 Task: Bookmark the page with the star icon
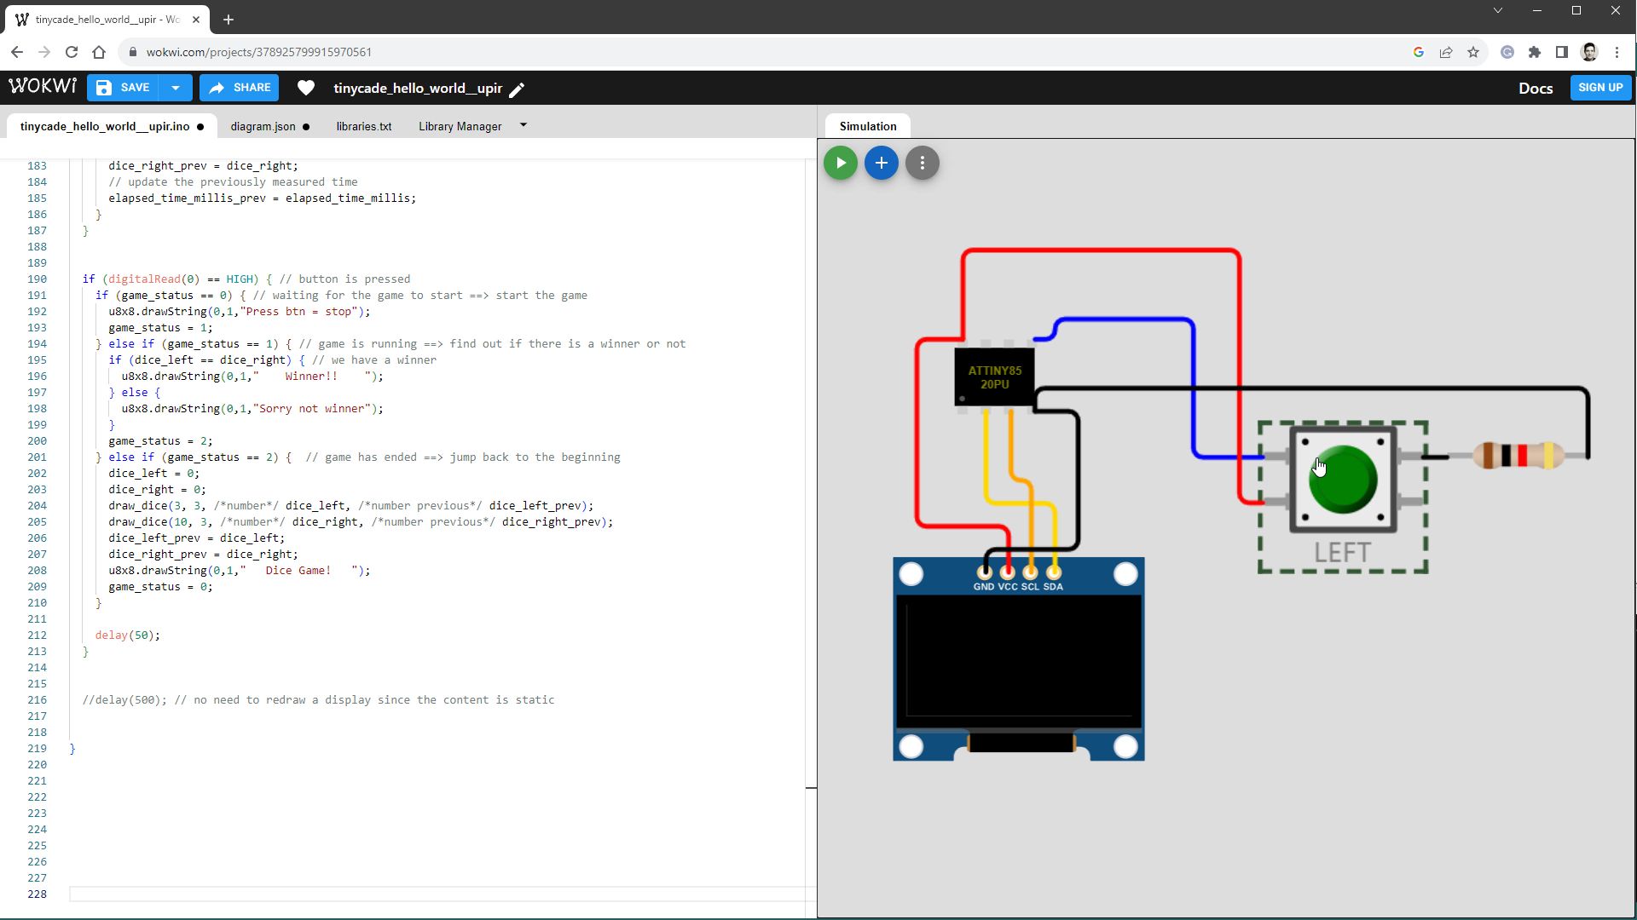coord(1473,52)
